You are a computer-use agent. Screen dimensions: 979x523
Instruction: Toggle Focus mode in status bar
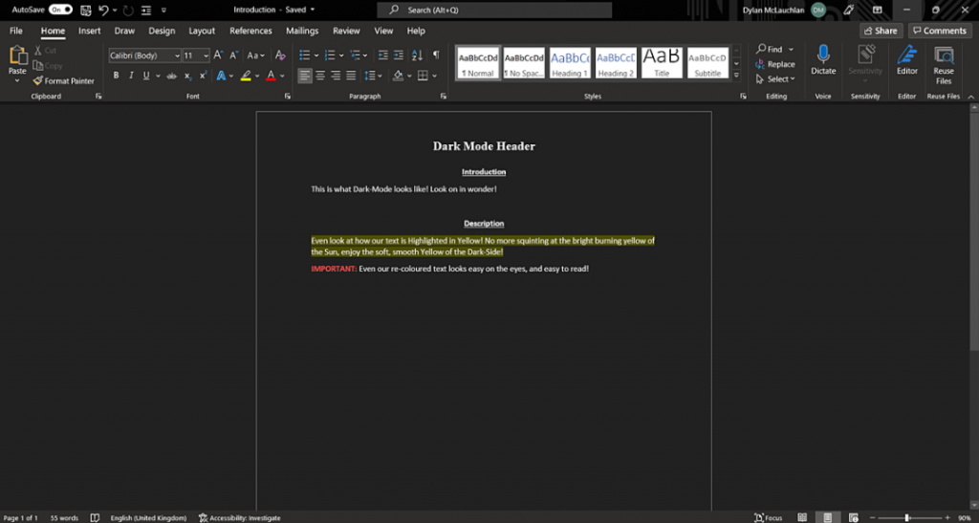coord(768,518)
